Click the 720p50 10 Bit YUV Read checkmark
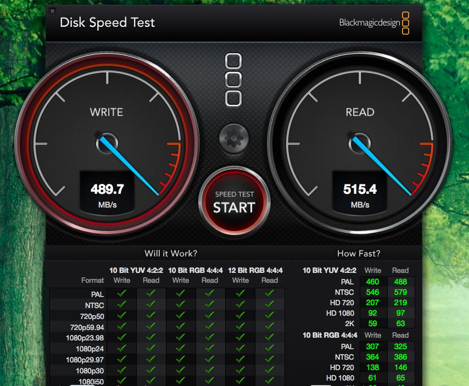 tap(150, 315)
